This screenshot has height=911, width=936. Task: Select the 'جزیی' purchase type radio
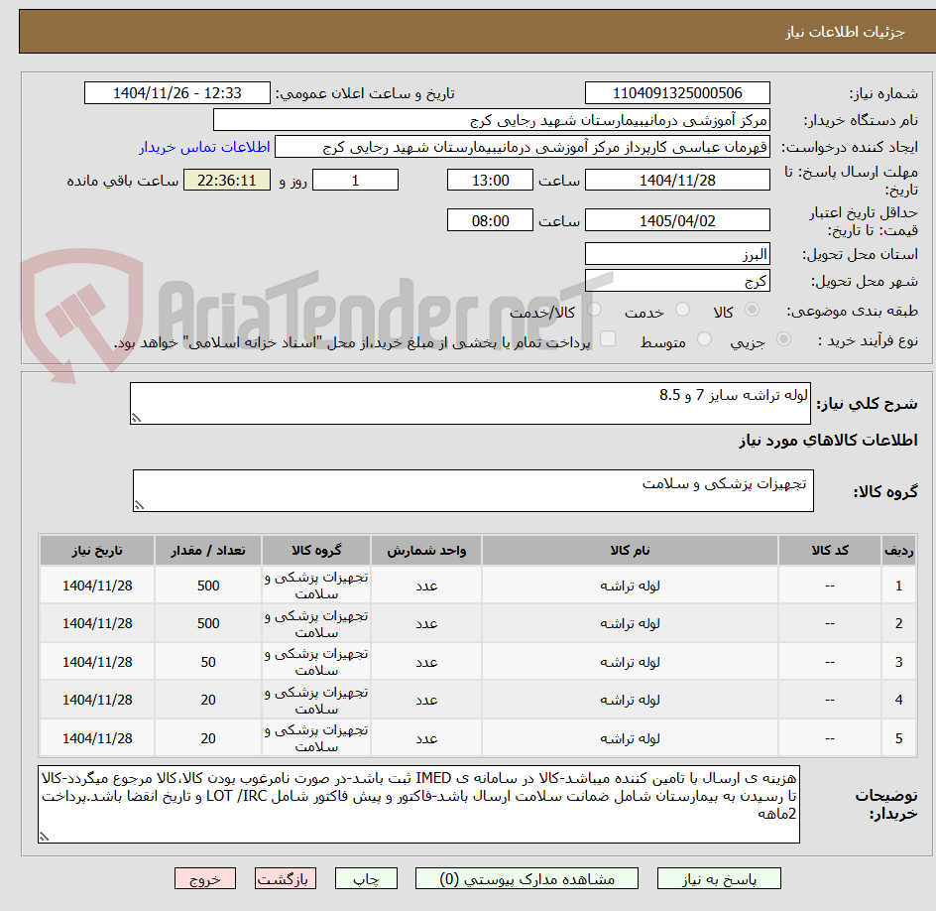[x=783, y=339]
